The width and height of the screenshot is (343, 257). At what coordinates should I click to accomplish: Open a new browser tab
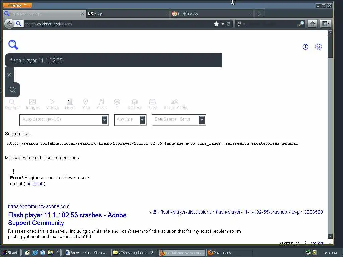click(x=258, y=14)
